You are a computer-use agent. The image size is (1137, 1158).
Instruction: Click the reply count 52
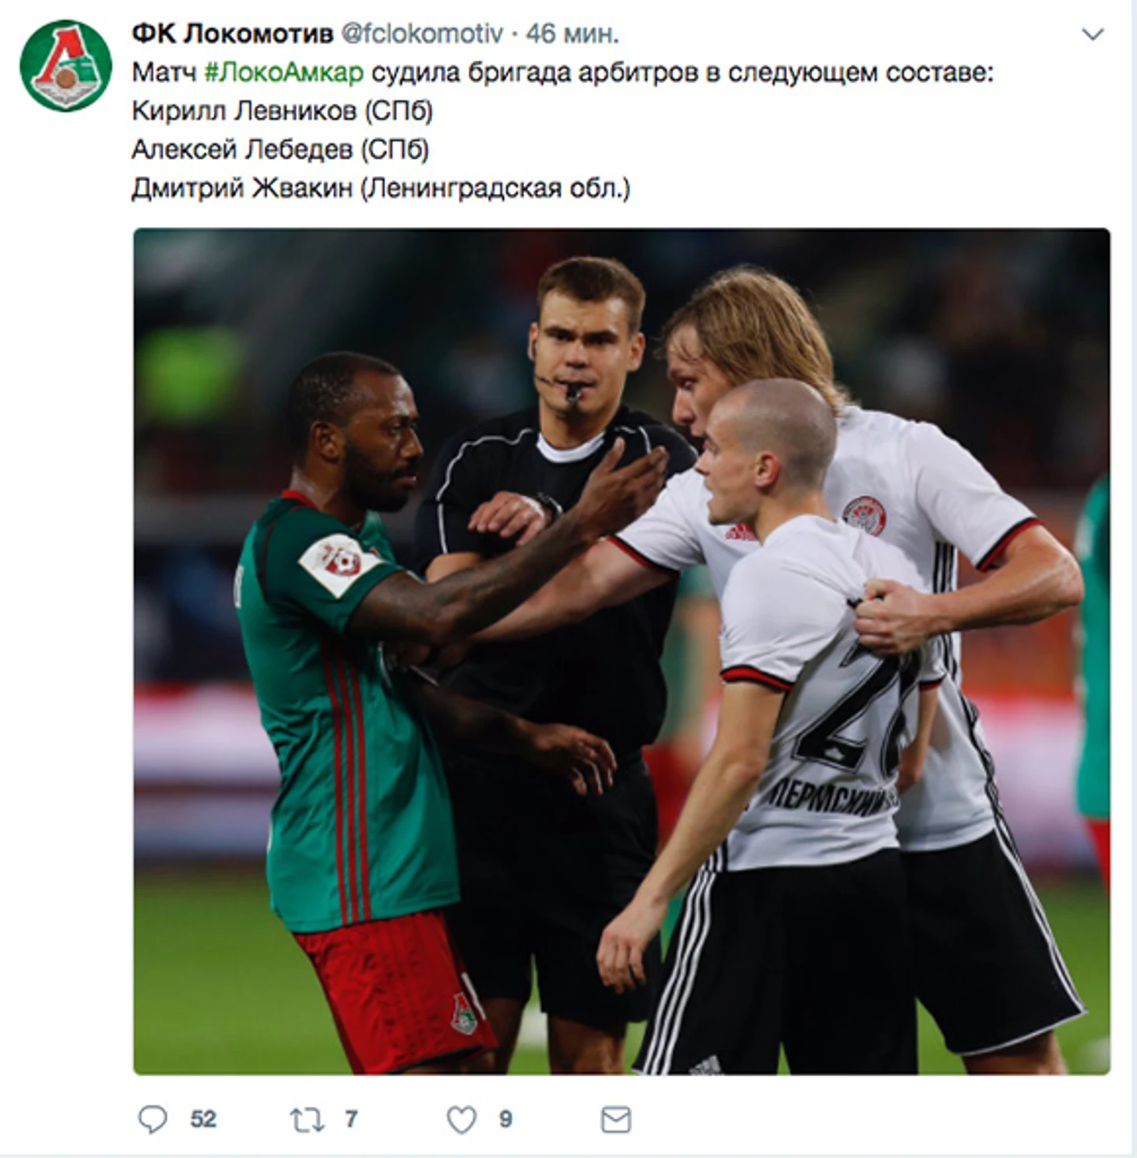[203, 1119]
